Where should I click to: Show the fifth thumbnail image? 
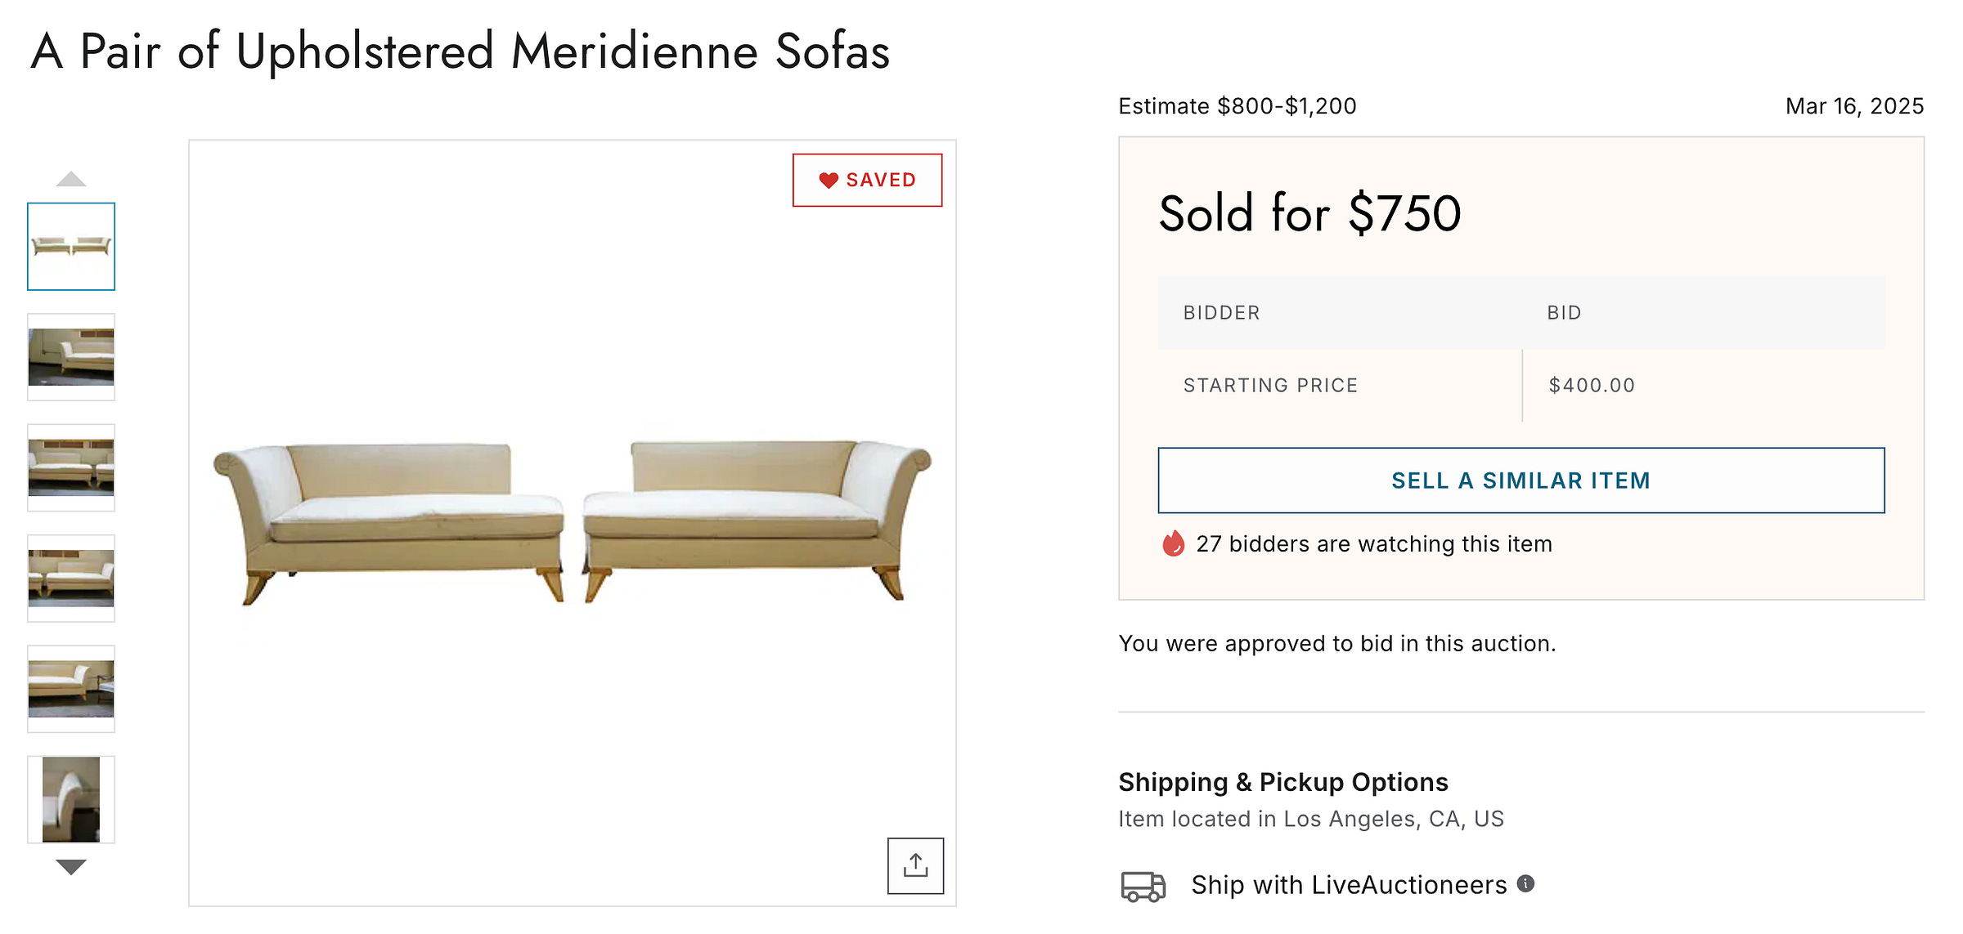(71, 689)
